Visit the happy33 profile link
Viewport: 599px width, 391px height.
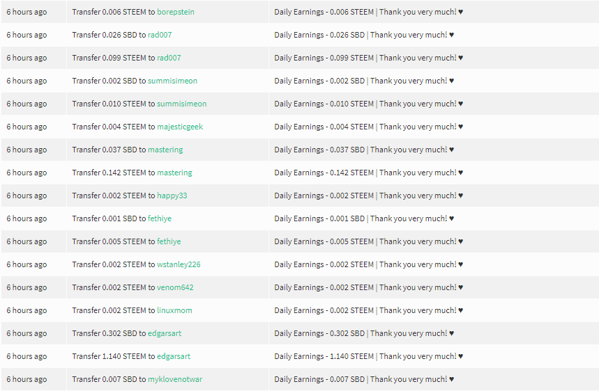coord(172,195)
